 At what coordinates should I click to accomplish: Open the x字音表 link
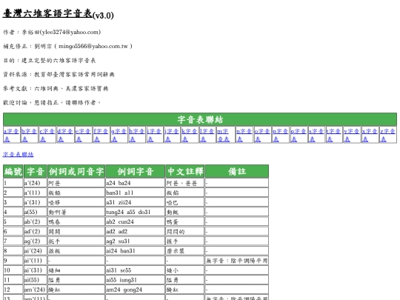[x=370, y=135]
